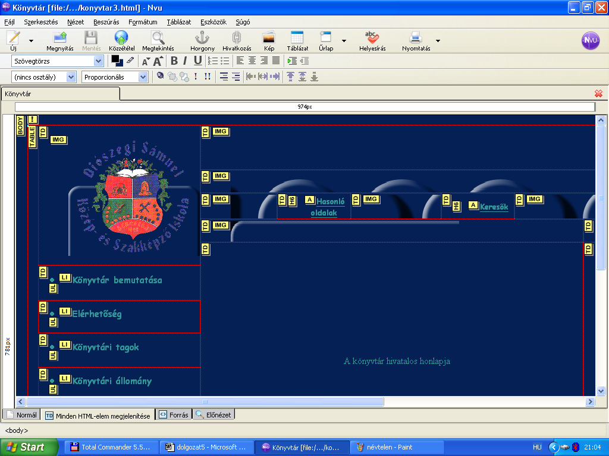Toggle bold formatting
Image resolution: width=609 pixels, height=456 pixels.
(x=174, y=61)
